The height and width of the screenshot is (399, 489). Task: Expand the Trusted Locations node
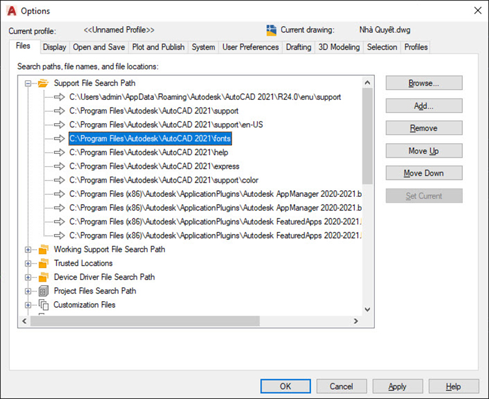click(28, 263)
